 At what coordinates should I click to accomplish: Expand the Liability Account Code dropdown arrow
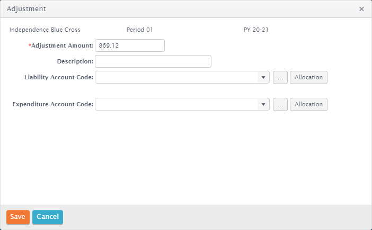pos(263,77)
